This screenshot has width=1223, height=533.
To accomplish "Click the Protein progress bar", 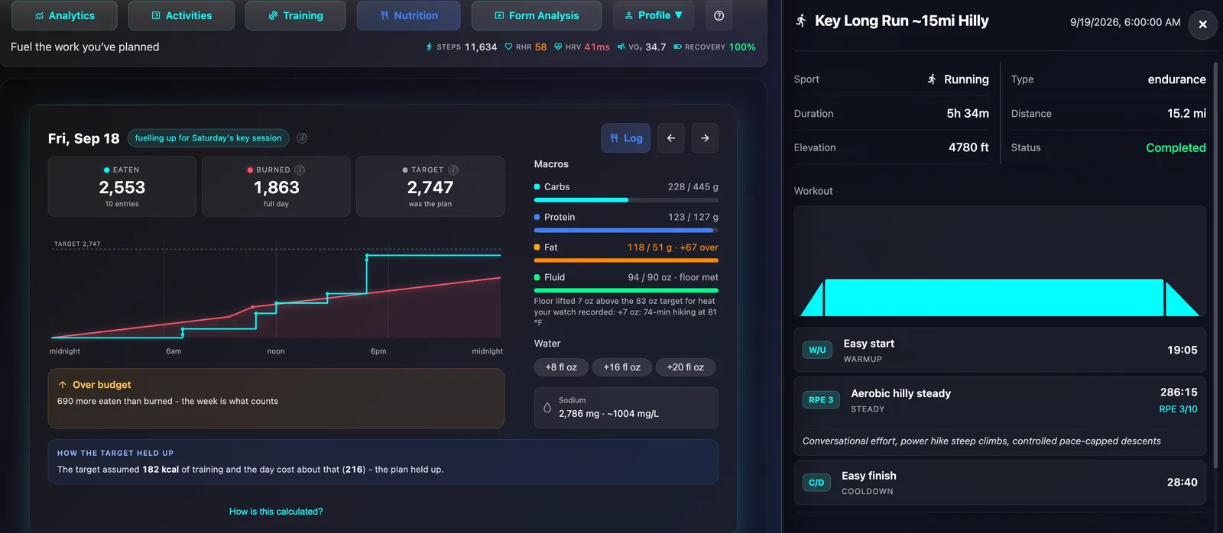I will 626,230.
